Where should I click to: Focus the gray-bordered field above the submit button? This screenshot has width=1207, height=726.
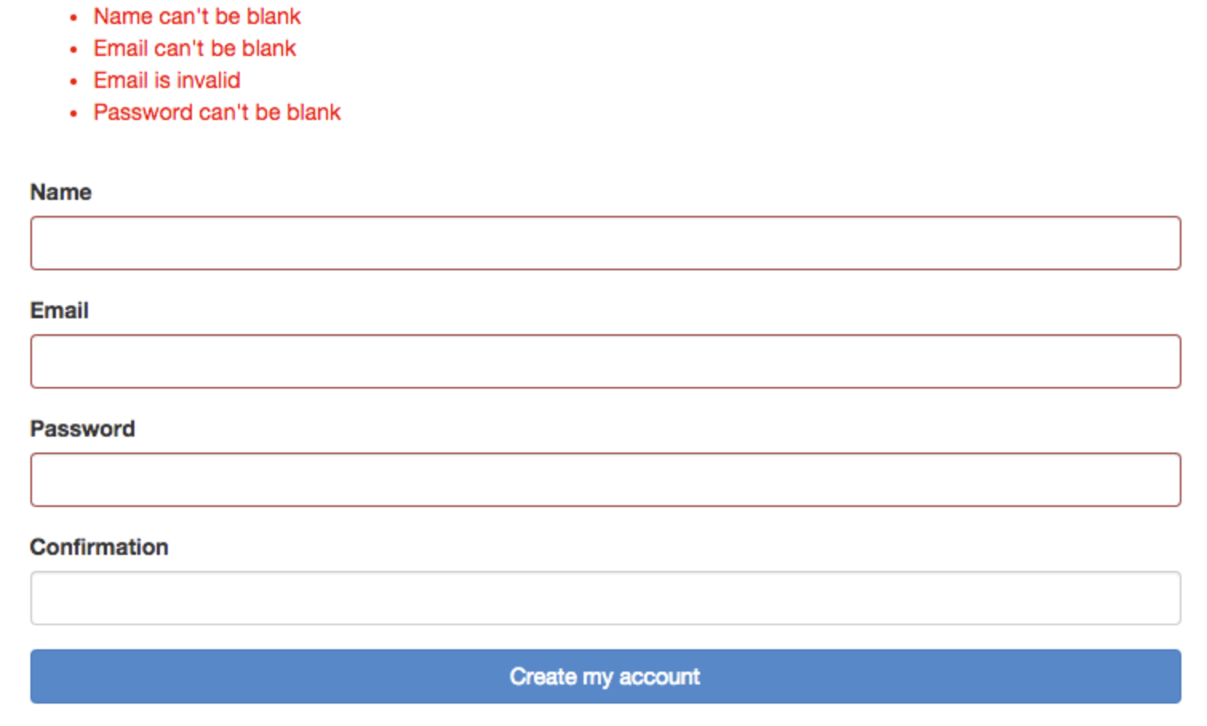pyautogui.click(x=605, y=598)
